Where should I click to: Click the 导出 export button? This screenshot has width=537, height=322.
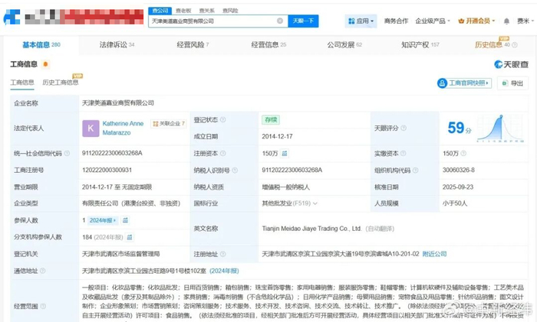(x=512, y=83)
